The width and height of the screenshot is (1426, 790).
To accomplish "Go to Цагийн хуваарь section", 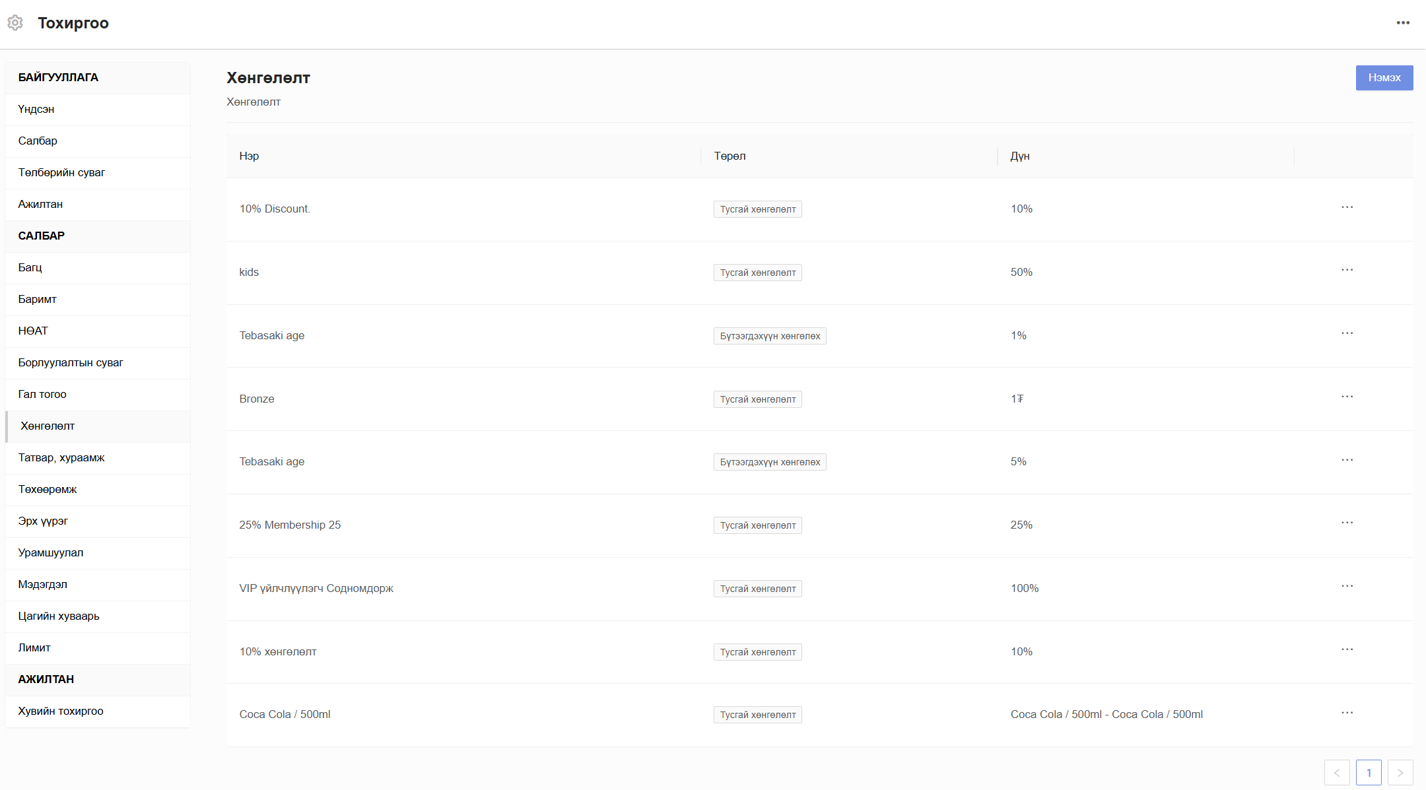I will [59, 616].
